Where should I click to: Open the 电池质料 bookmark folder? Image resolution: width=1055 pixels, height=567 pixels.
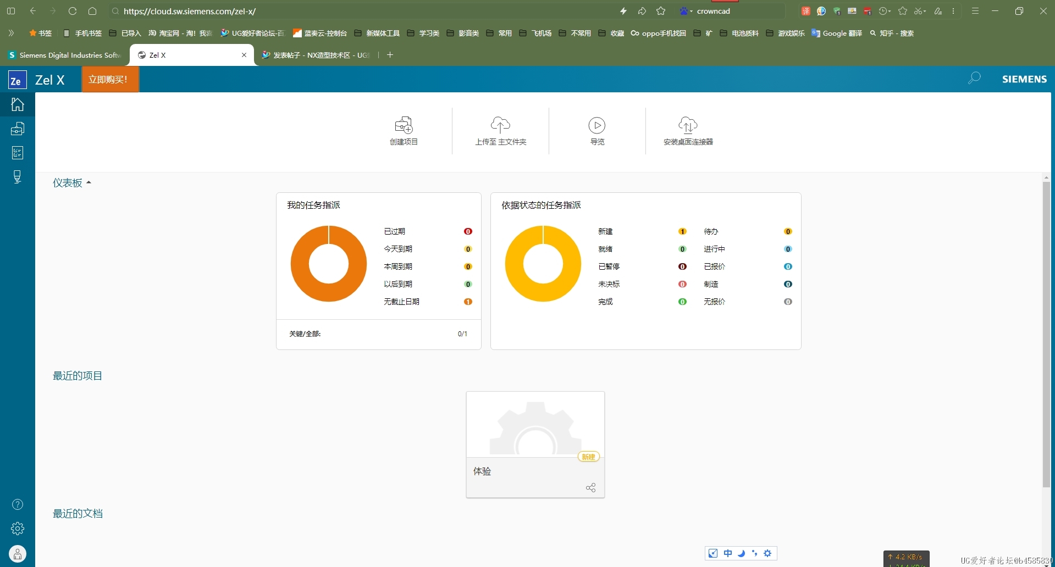[x=739, y=33]
